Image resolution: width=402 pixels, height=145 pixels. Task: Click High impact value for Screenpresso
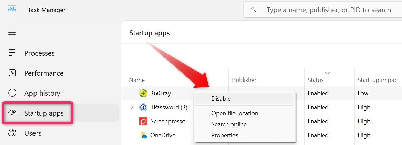[364, 121]
